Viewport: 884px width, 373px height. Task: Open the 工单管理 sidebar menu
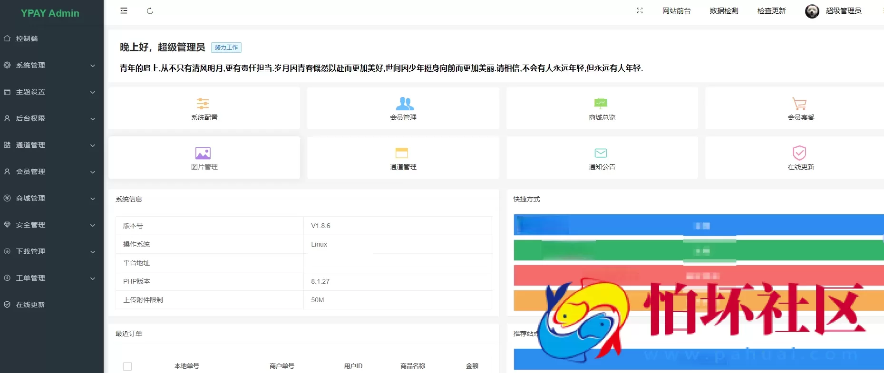point(52,278)
